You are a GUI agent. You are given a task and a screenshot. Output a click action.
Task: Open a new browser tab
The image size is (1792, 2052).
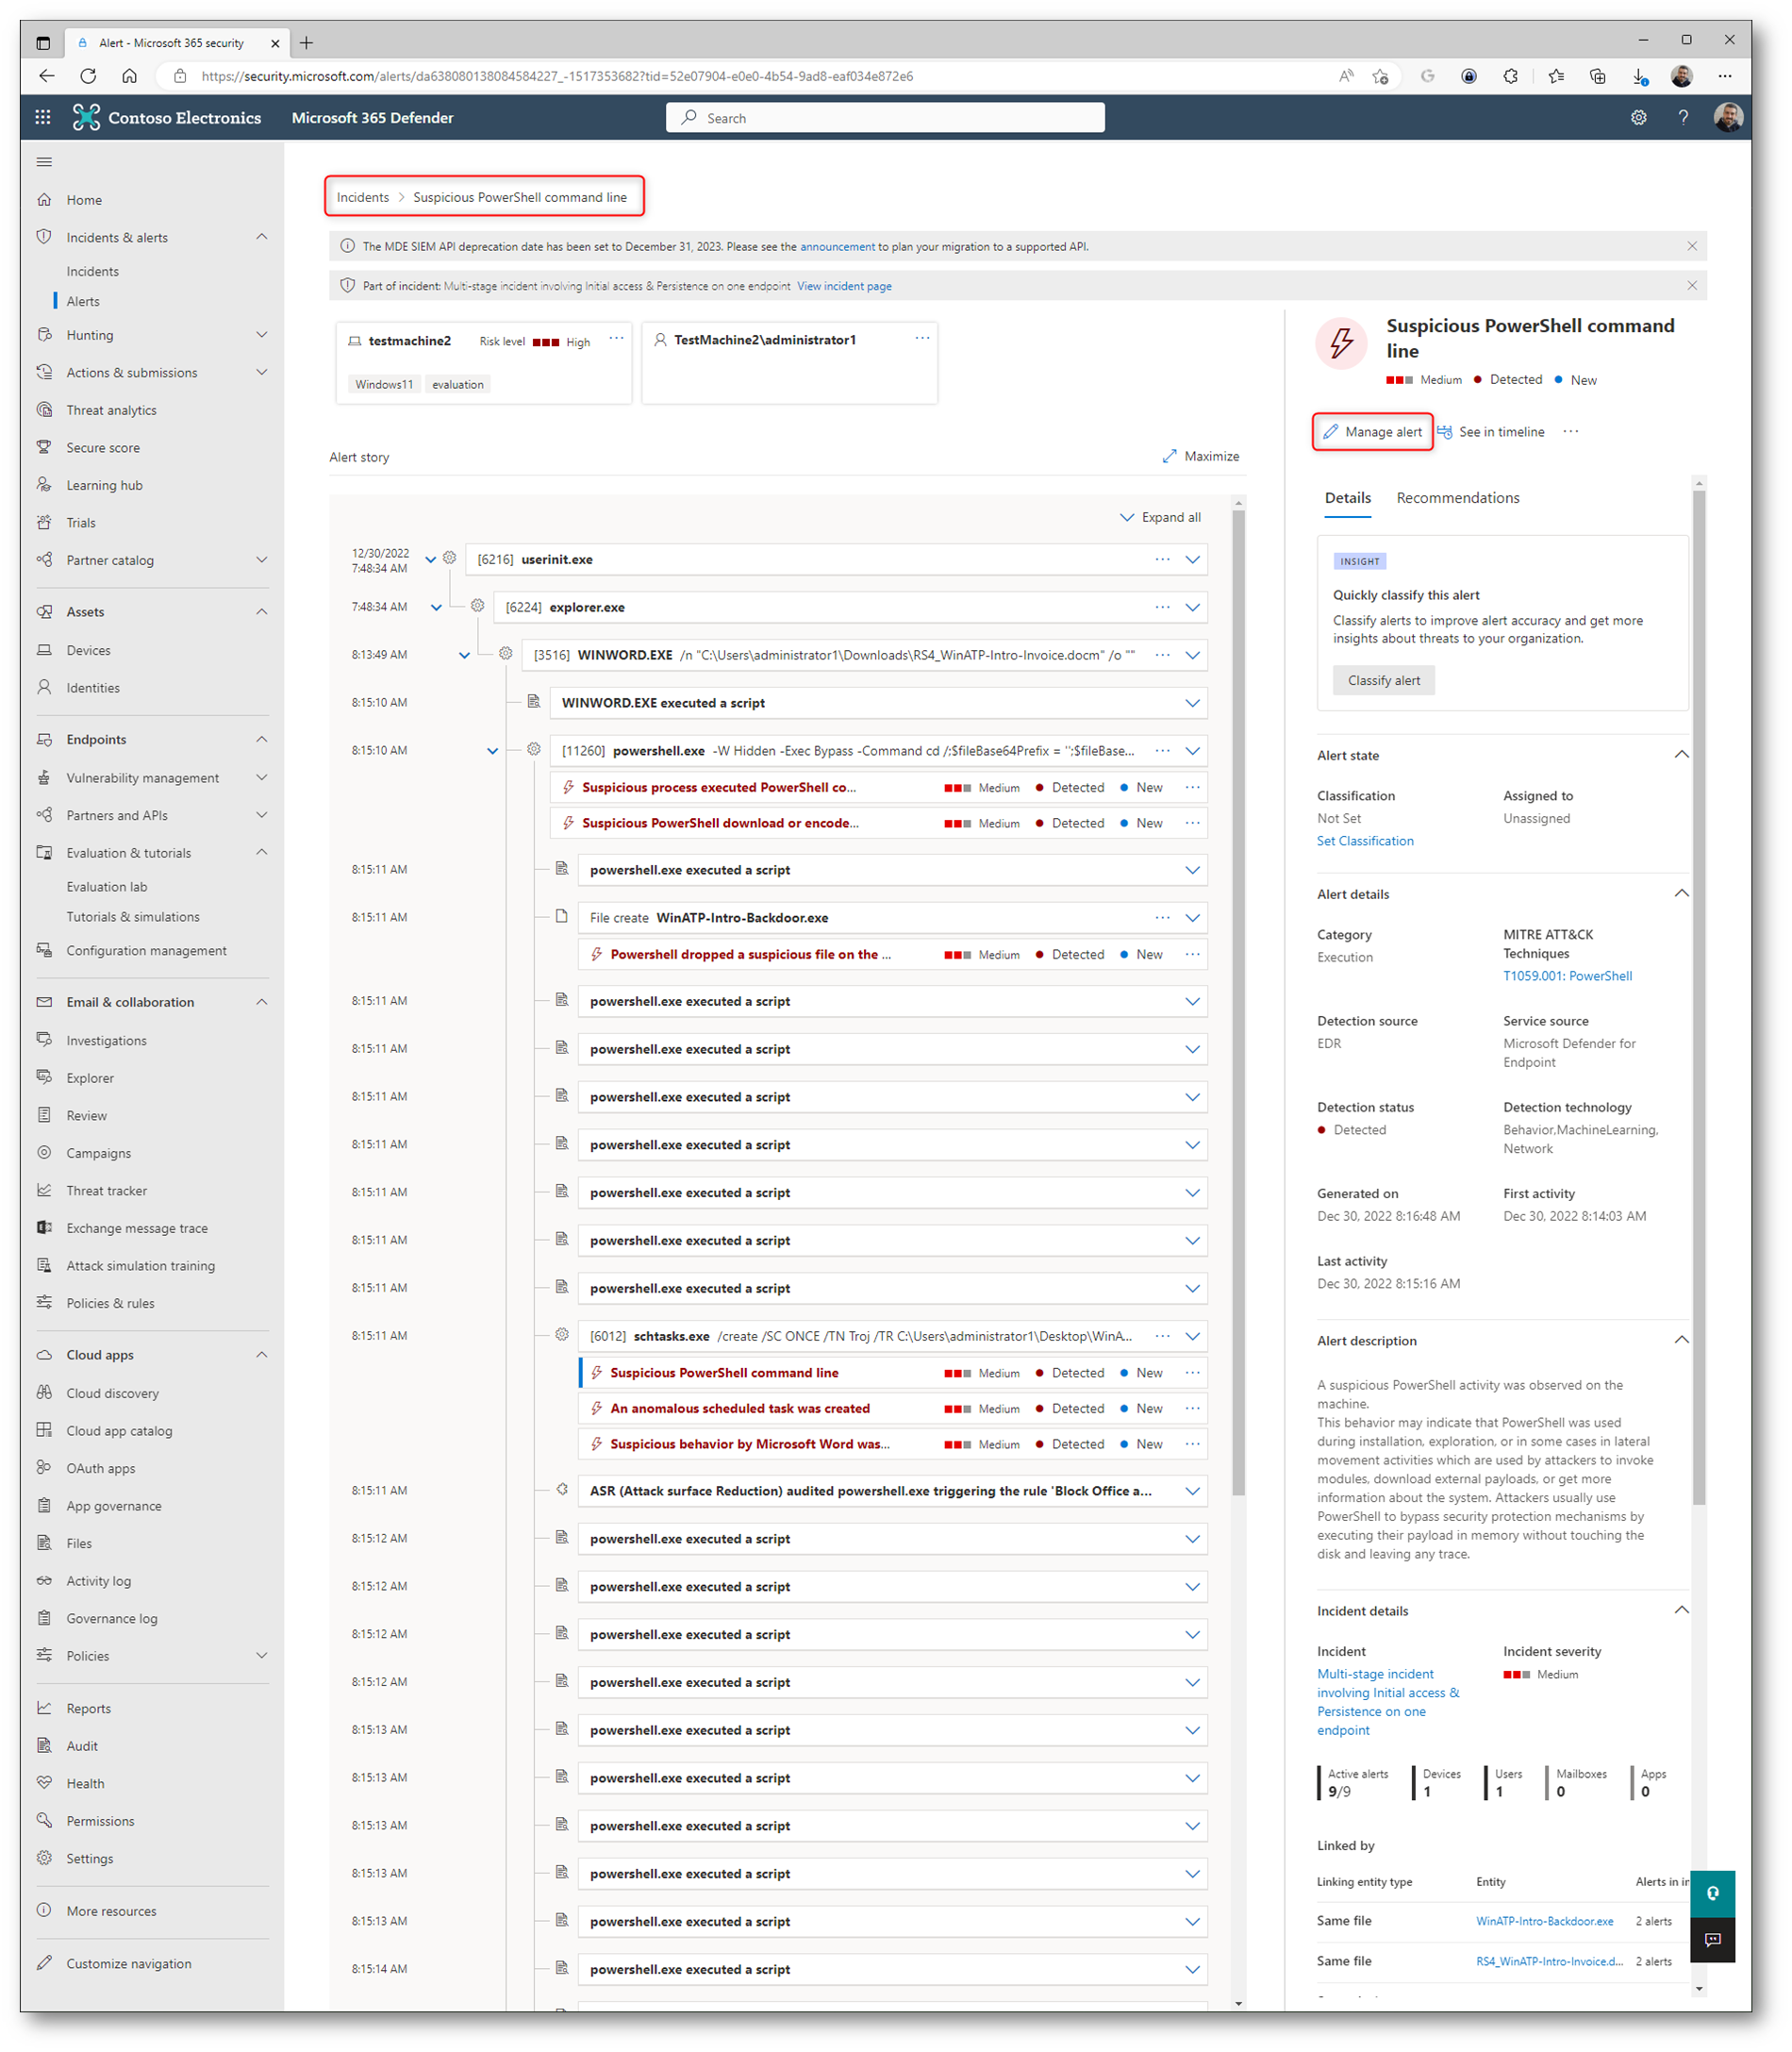306,43
